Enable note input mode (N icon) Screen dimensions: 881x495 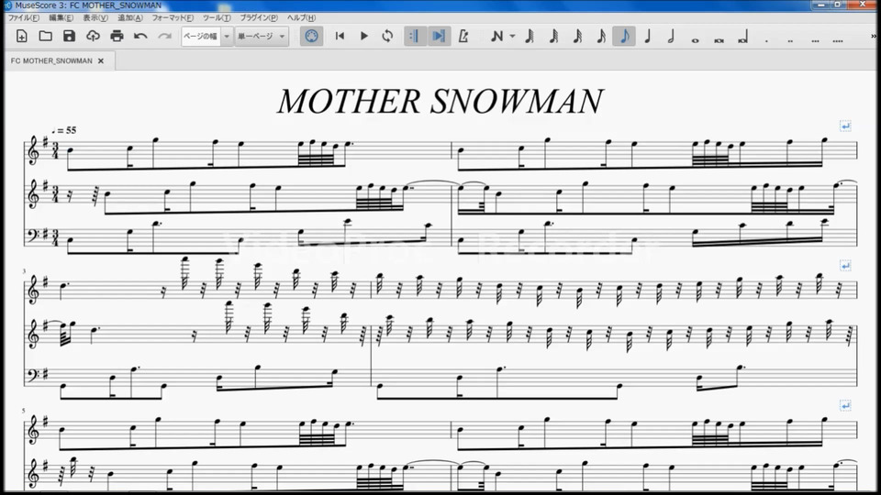[496, 37]
